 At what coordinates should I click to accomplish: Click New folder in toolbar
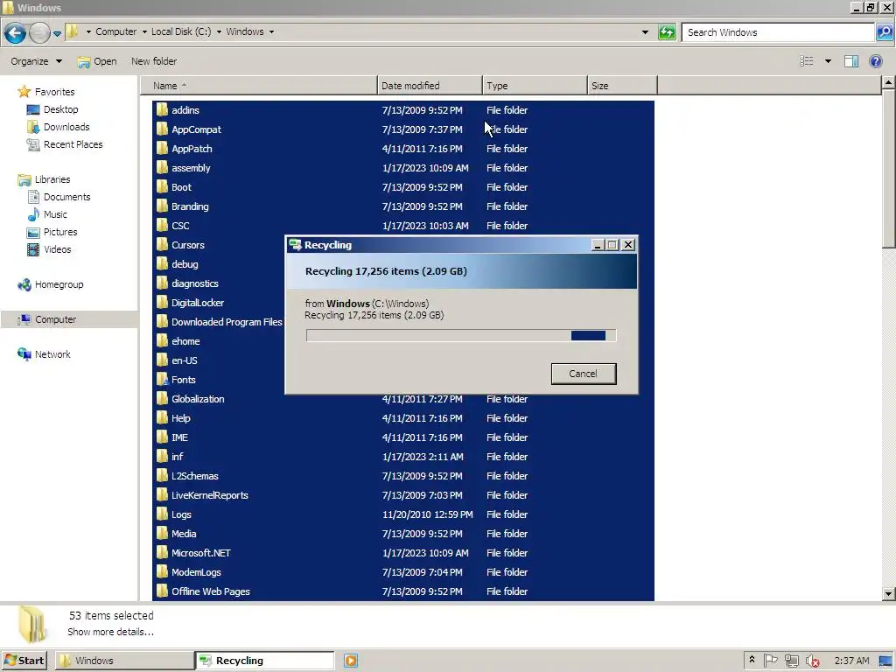[x=154, y=61]
